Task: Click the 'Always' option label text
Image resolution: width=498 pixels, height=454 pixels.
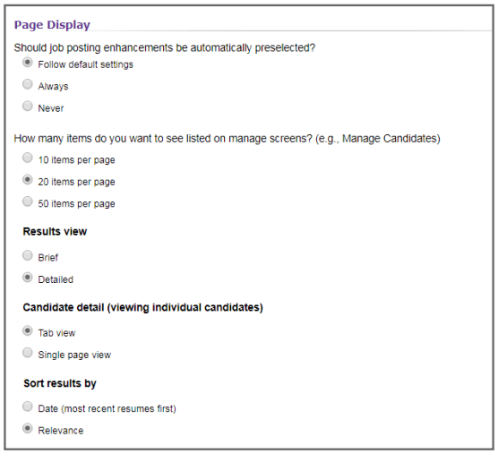Action: pos(53,86)
